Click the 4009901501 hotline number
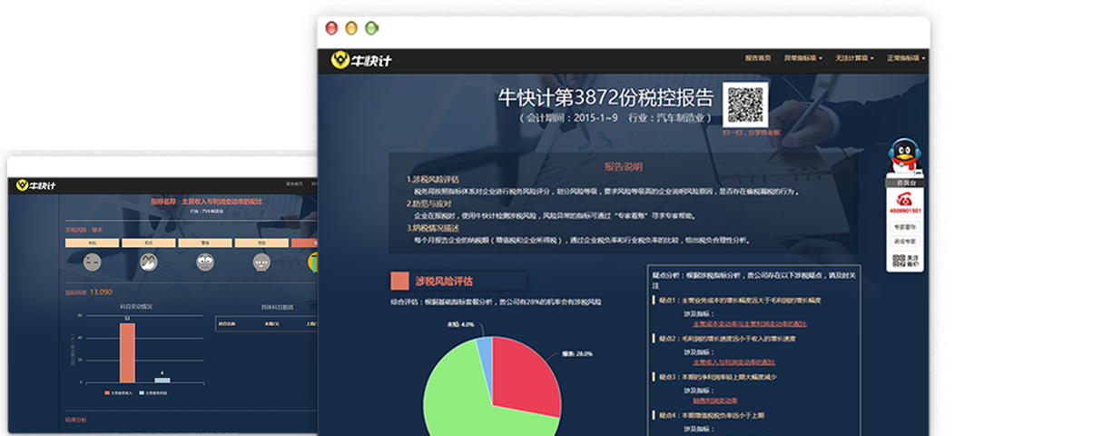Viewport: 1112px width, 436px height. click(x=904, y=211)
